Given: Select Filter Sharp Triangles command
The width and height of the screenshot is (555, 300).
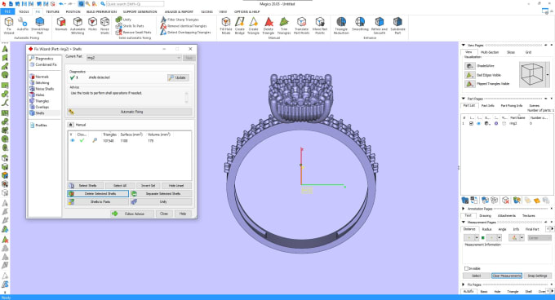Looking at the screenshot, I should [x=180, y=20].
